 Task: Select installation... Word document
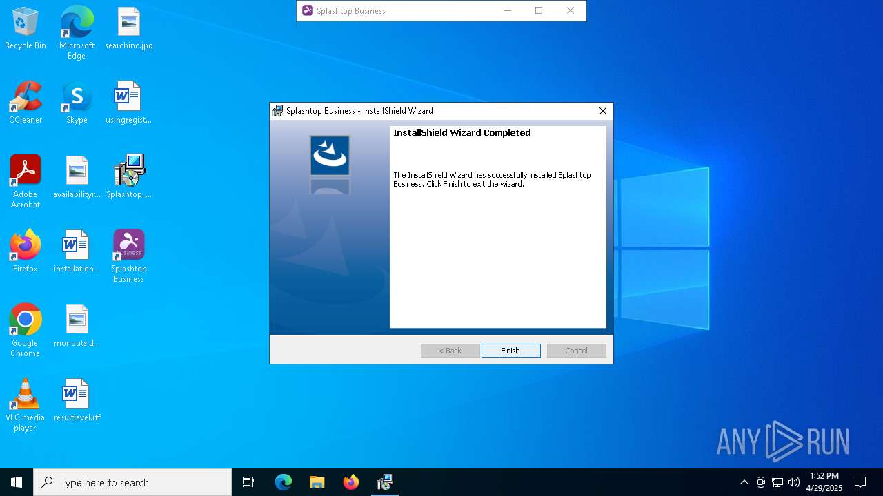(x=77, y=252)
